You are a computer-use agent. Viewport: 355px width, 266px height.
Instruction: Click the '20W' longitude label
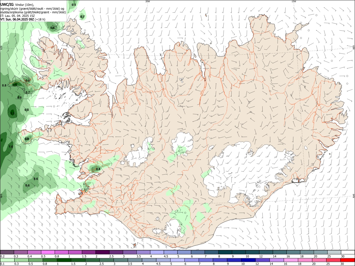click(148, 1)
